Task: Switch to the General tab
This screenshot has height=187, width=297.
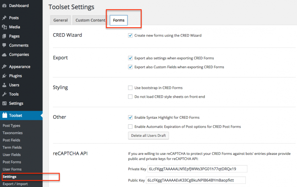Action: (x=61, y=20)
